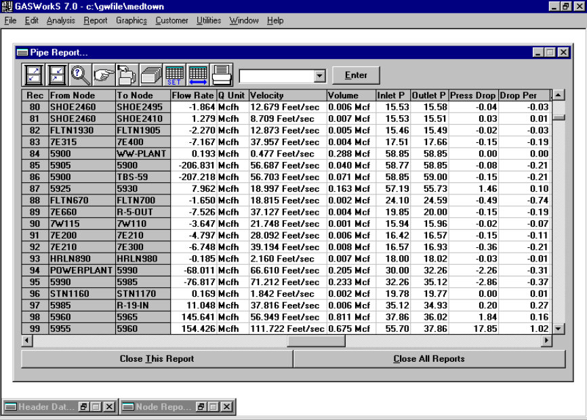The image size is (587, 420).
Task: Open the Analysis menu
Action: [60, 20]
